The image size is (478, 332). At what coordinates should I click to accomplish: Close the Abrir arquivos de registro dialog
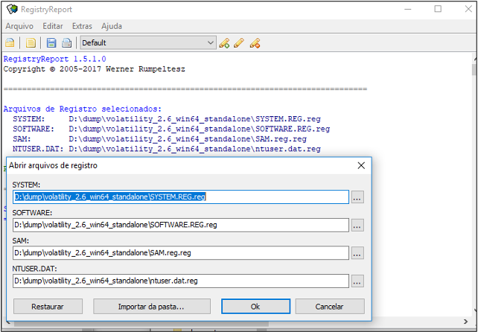(361, 165)
